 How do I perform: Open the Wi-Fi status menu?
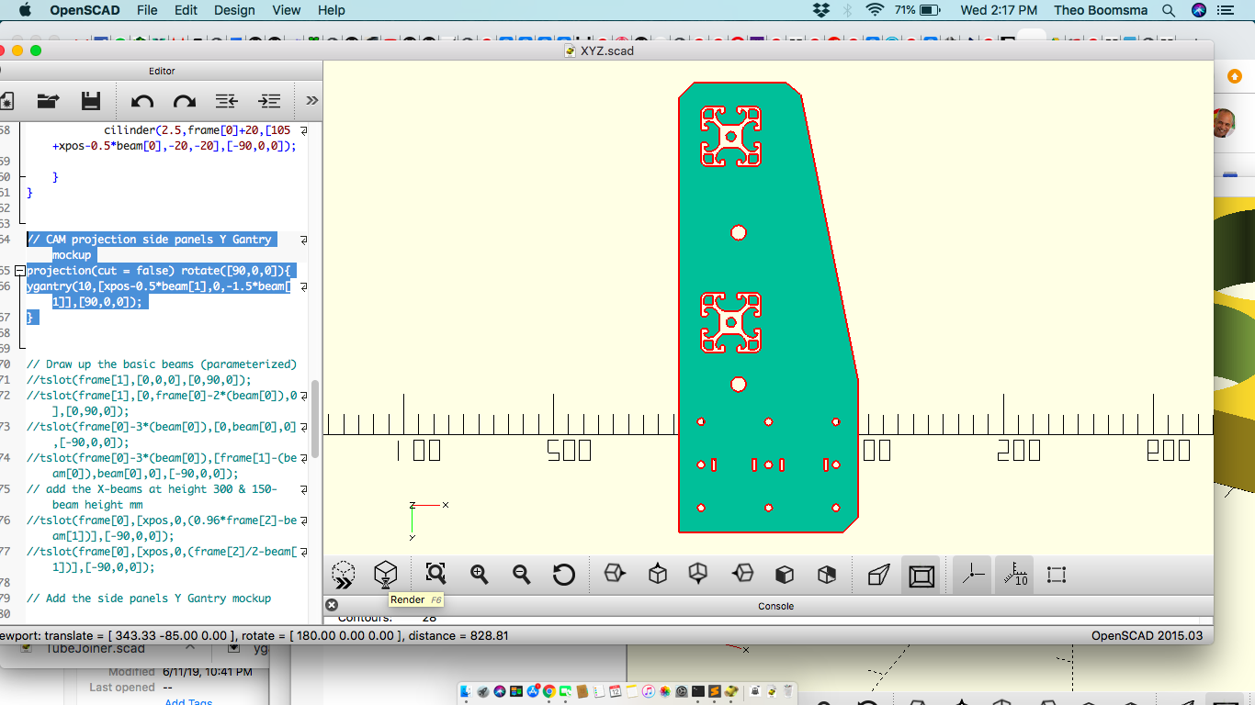click(875, 10)
